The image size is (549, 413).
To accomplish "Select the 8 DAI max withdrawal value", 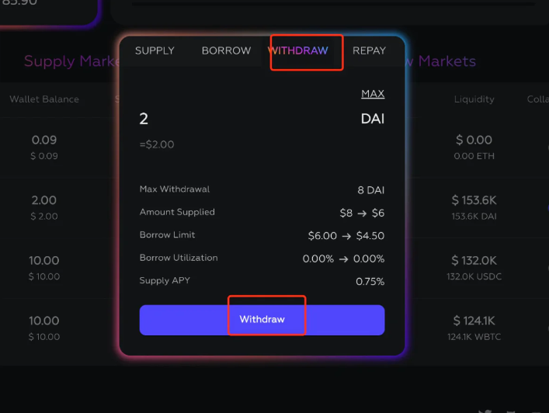I will [371, 190].
